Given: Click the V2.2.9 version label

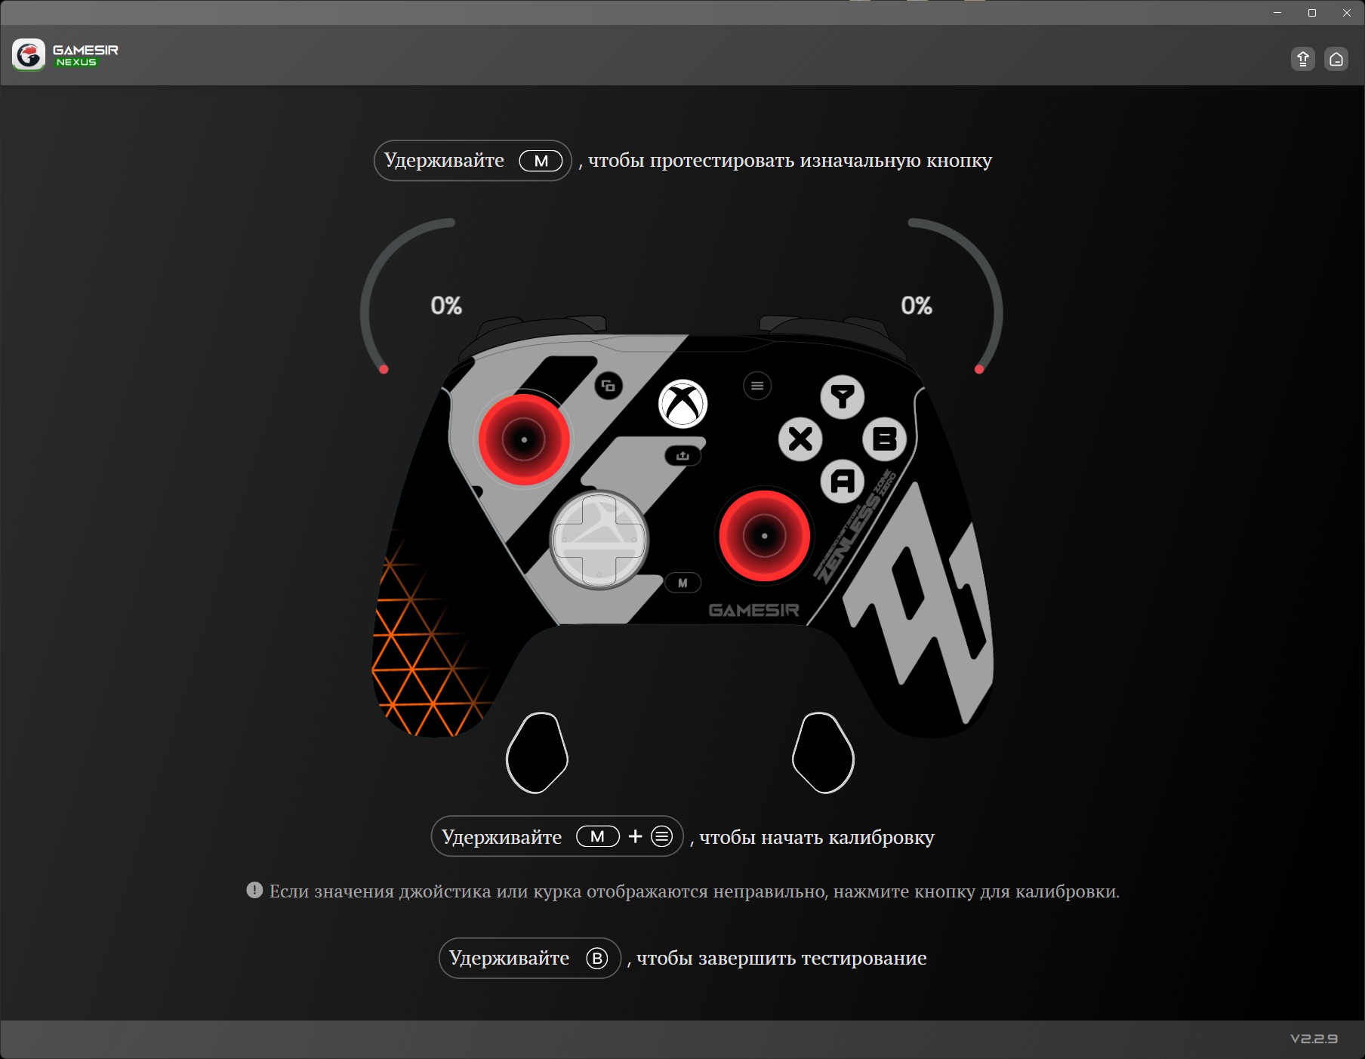Looking at the screenshot, I should 1314,1039.
